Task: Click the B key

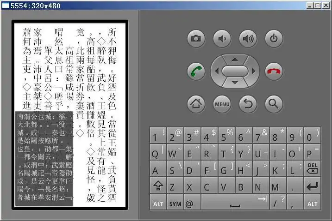Action: [x=244, y=185]
